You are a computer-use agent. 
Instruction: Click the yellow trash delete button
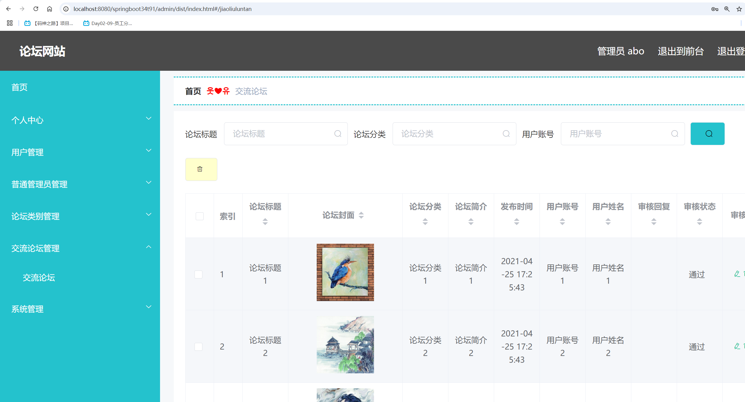pos(201,169)
